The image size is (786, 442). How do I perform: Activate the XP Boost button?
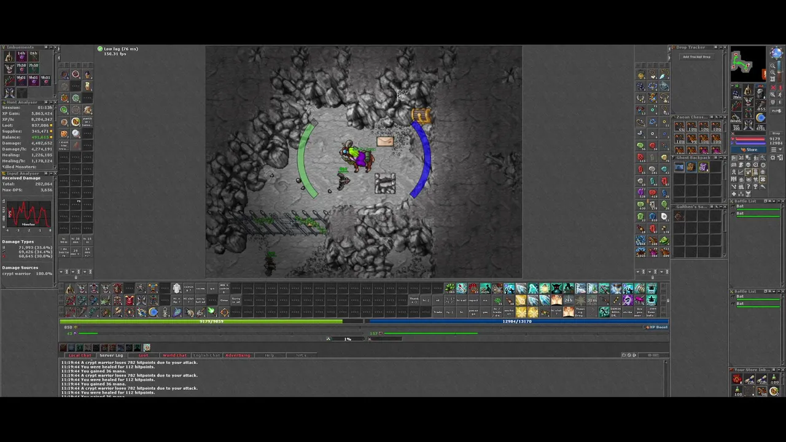[656, 327]
